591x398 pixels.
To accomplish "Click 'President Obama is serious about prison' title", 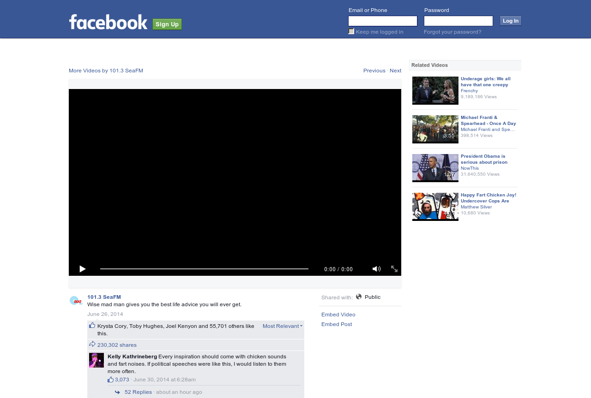I will pos(484,159).
